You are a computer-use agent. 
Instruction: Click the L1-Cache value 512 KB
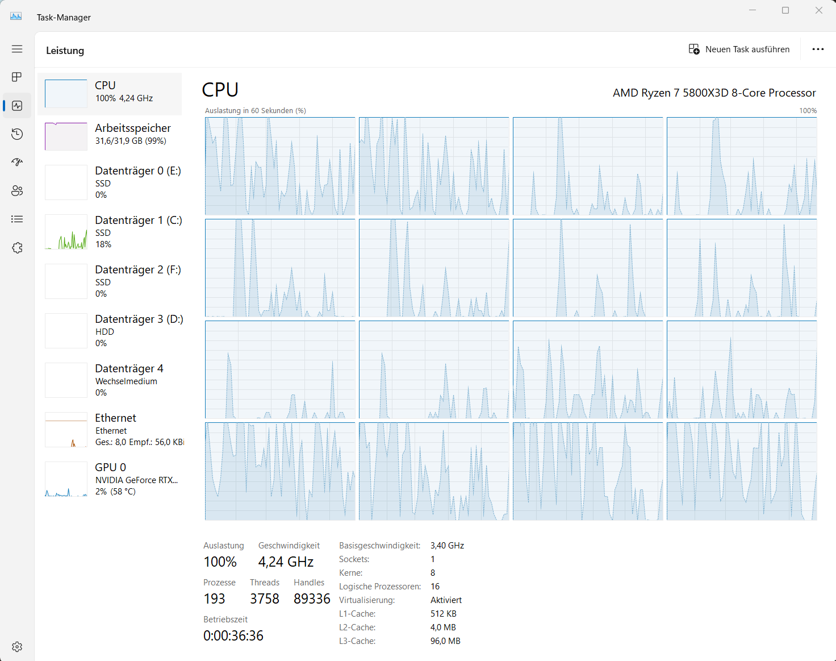(444, 614)
